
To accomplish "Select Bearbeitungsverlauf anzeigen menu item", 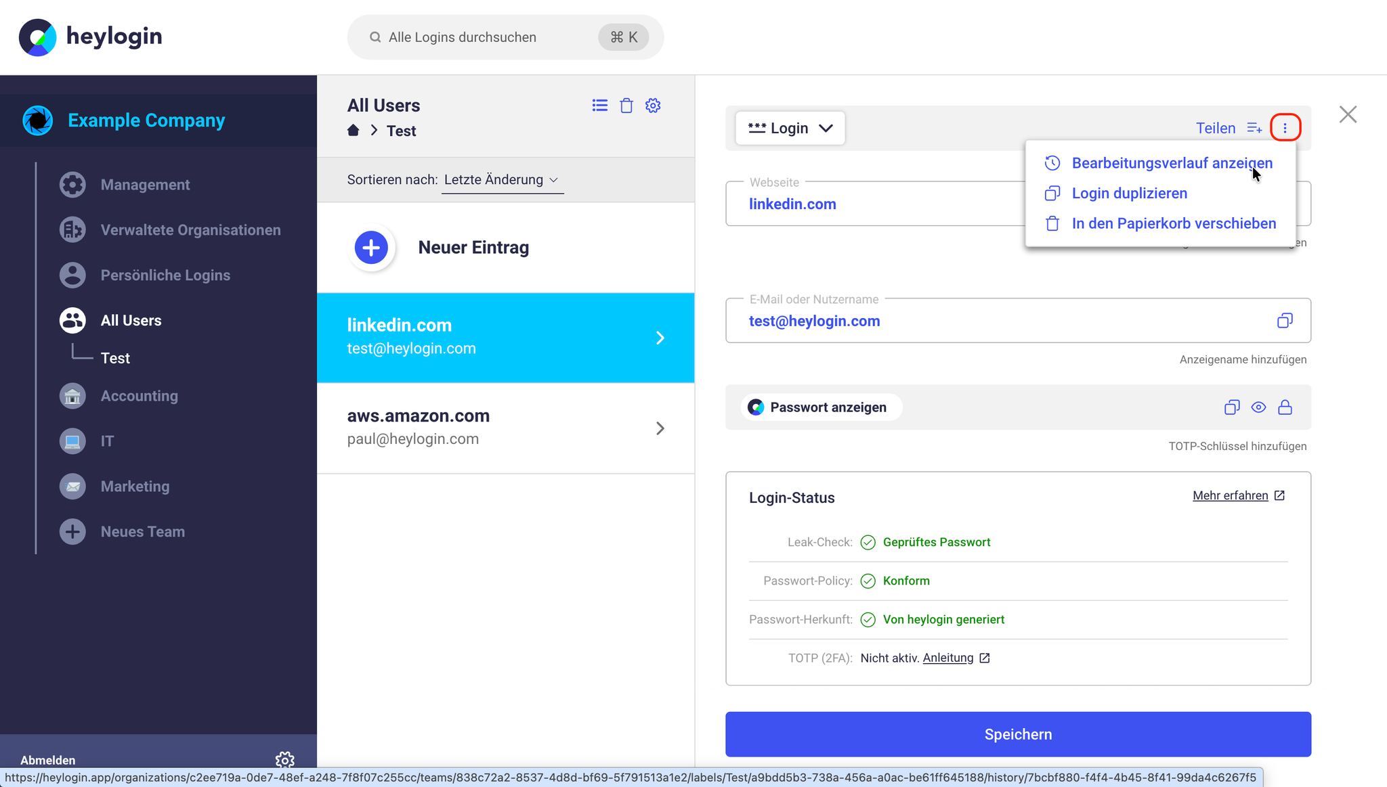I will coord(1172,163).
